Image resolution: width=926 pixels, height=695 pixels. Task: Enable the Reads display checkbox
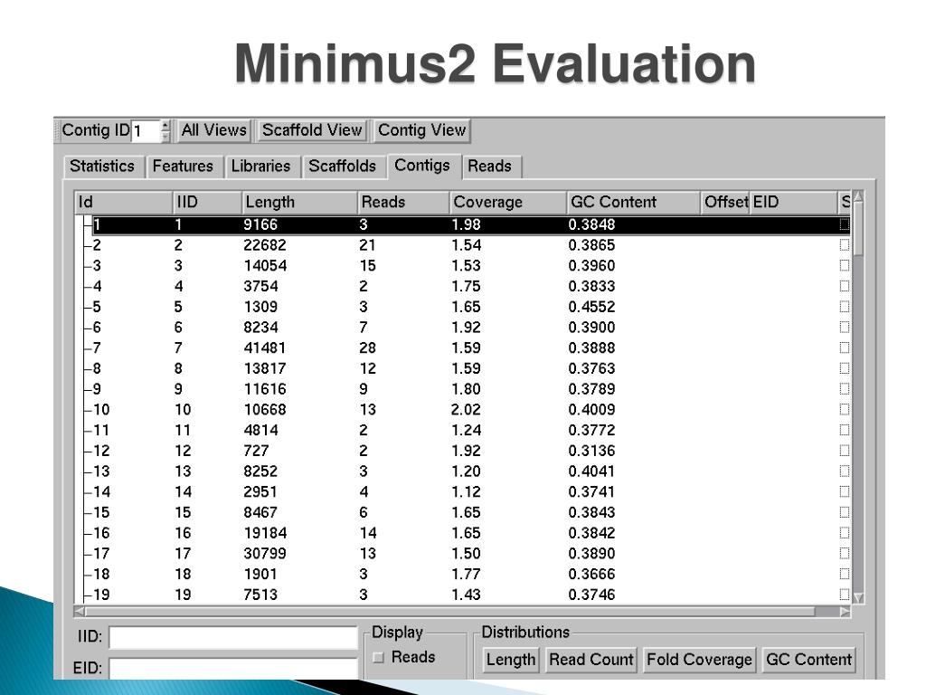click(x=379, y=658)
